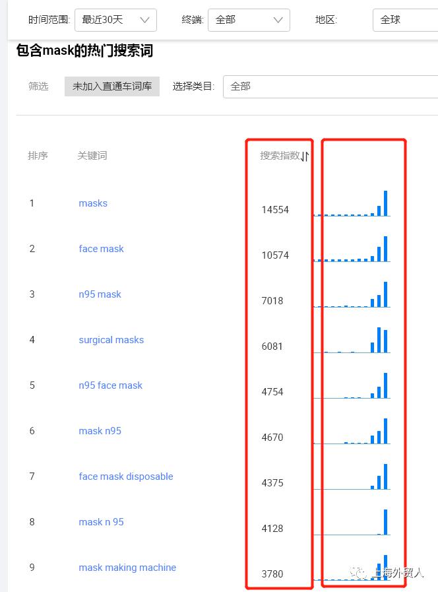
Task: View the trend chart for n95 face mask
Action: coord(352,385)
